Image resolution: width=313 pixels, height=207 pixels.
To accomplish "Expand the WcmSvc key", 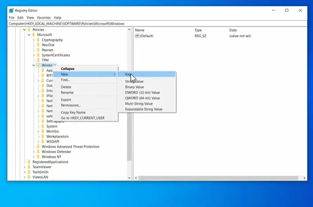I will [39, 132].
